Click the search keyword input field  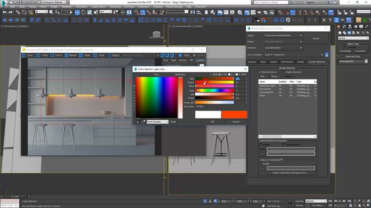pyautogui.click(x=271, y=2)
